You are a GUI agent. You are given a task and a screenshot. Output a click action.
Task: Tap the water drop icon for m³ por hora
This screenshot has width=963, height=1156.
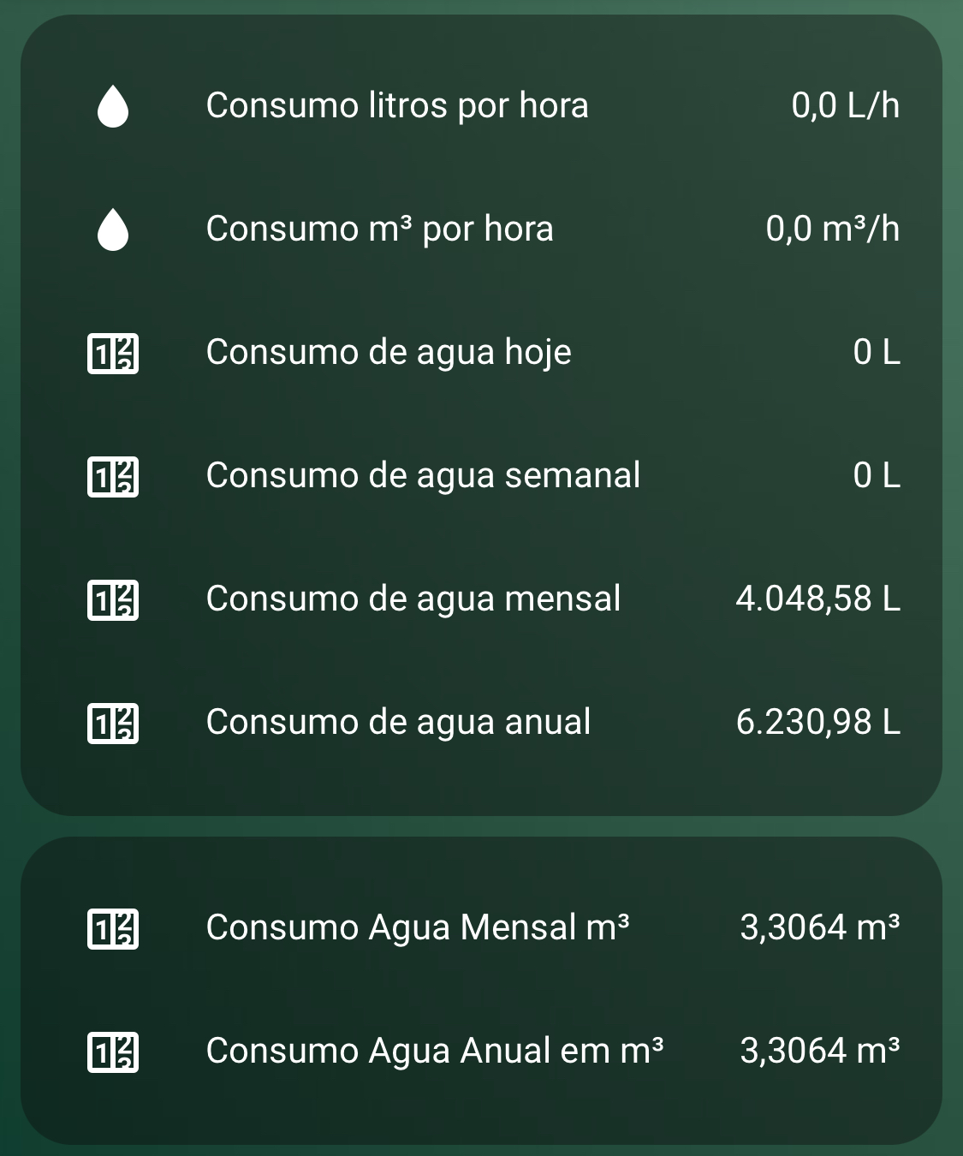point(113,230)
